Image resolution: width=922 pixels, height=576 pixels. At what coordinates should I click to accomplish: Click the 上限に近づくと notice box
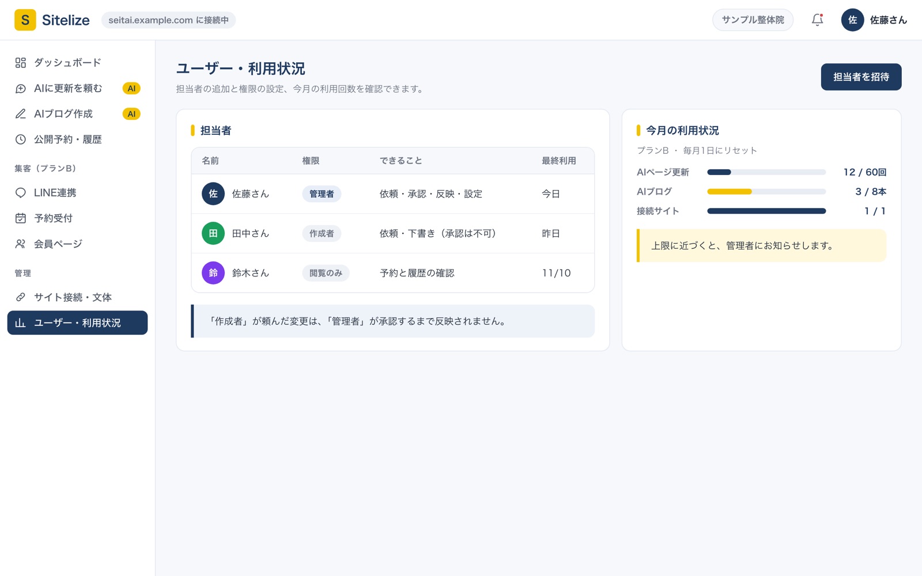tap(761, 246)
